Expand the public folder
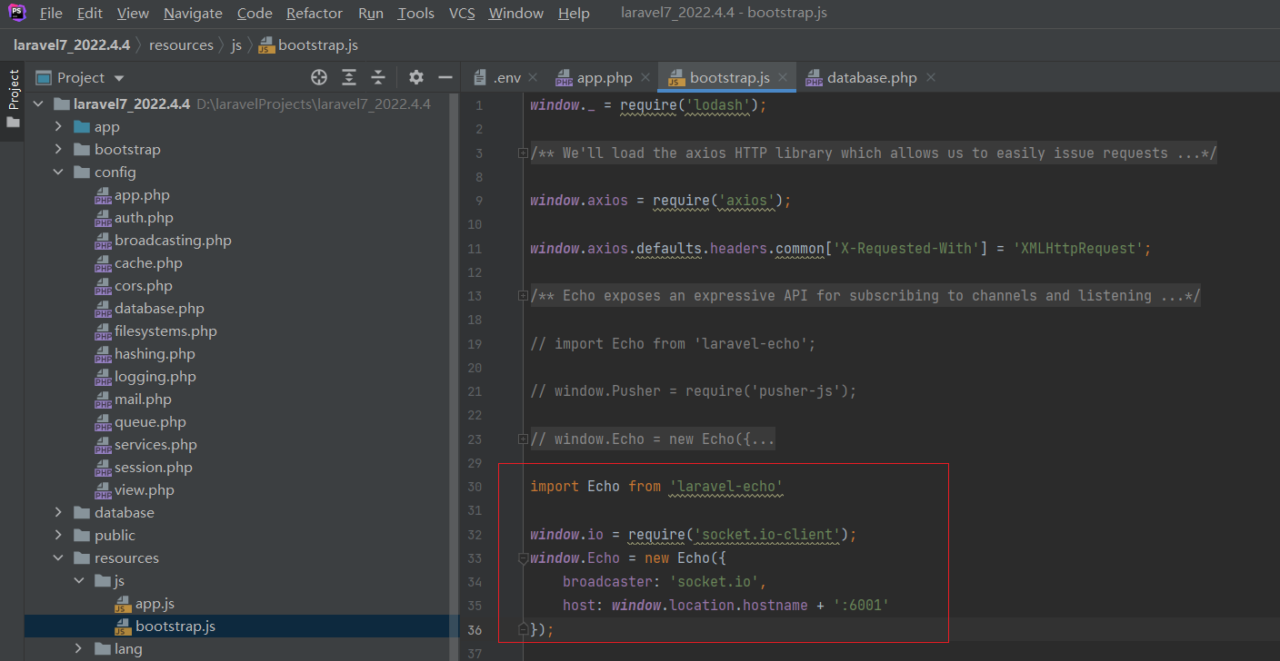Screen dimensions: 1280x661 [59, 536]
